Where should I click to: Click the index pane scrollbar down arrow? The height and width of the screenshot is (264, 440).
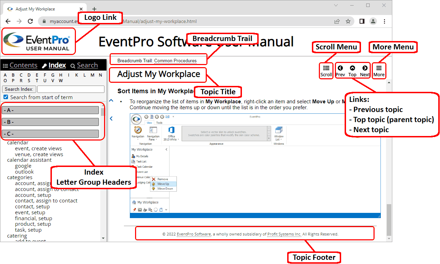[103, 239]
